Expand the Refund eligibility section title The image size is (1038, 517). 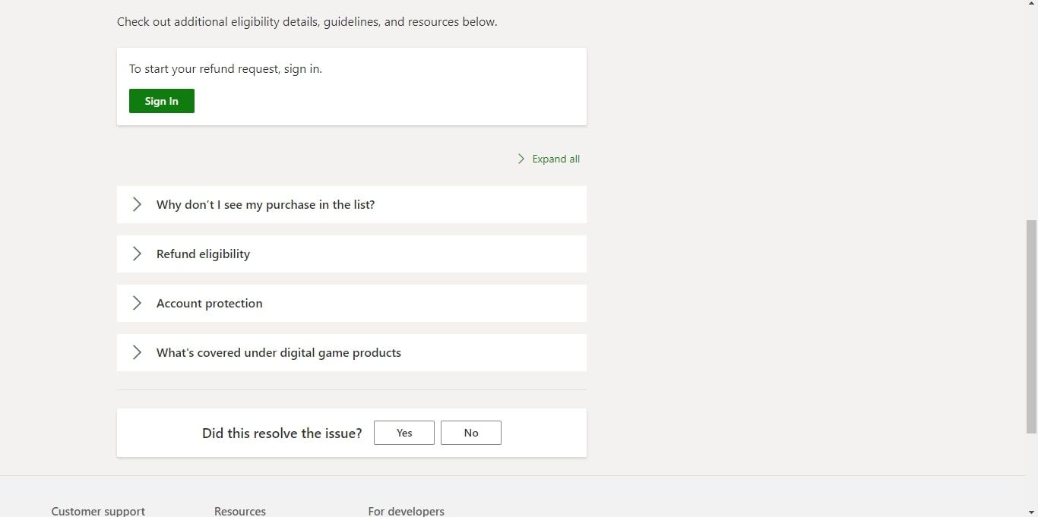point(203,254)
